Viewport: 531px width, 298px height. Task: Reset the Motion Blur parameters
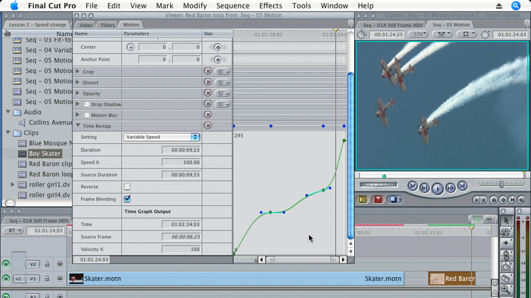[208, 115]
